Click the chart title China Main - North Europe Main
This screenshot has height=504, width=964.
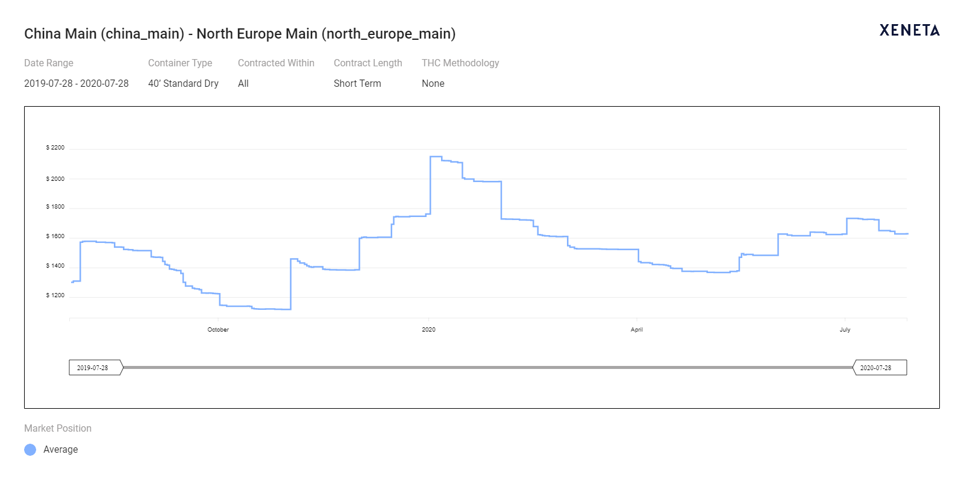click(240, 34)
